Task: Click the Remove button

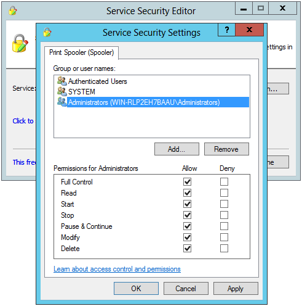Action: click(x=226, y=149)
